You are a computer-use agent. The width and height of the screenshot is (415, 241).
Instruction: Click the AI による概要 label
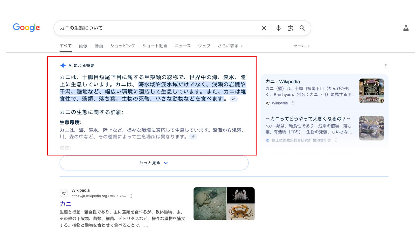tap(81, 66)
